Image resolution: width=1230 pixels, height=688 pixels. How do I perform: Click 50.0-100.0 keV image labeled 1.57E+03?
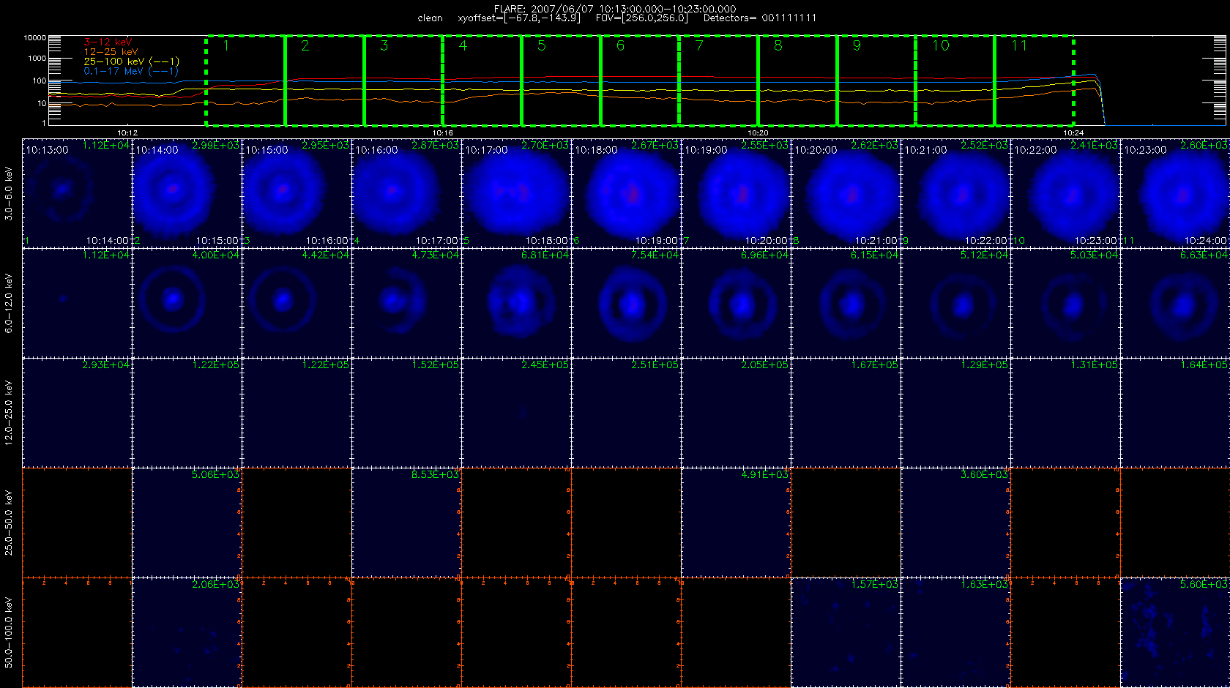click(846, 632)
